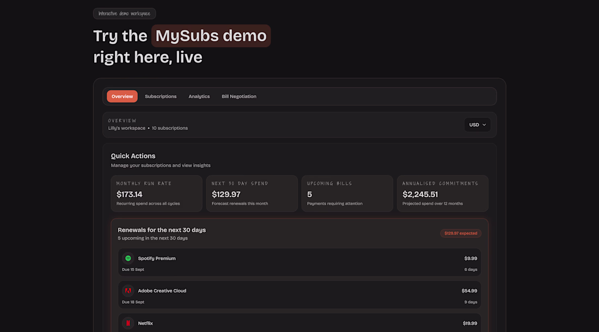This screenshot has height=332, width=599.
Task: Switch to the Subscriptions tab
Action: [161, 96]
